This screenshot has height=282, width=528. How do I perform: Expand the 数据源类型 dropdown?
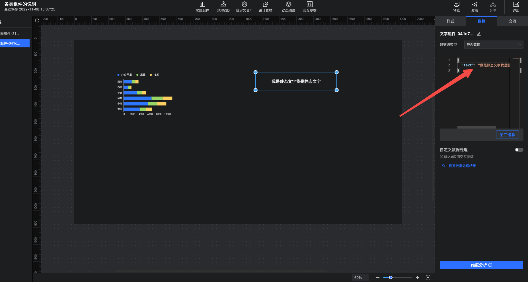[x=493, y=45]
